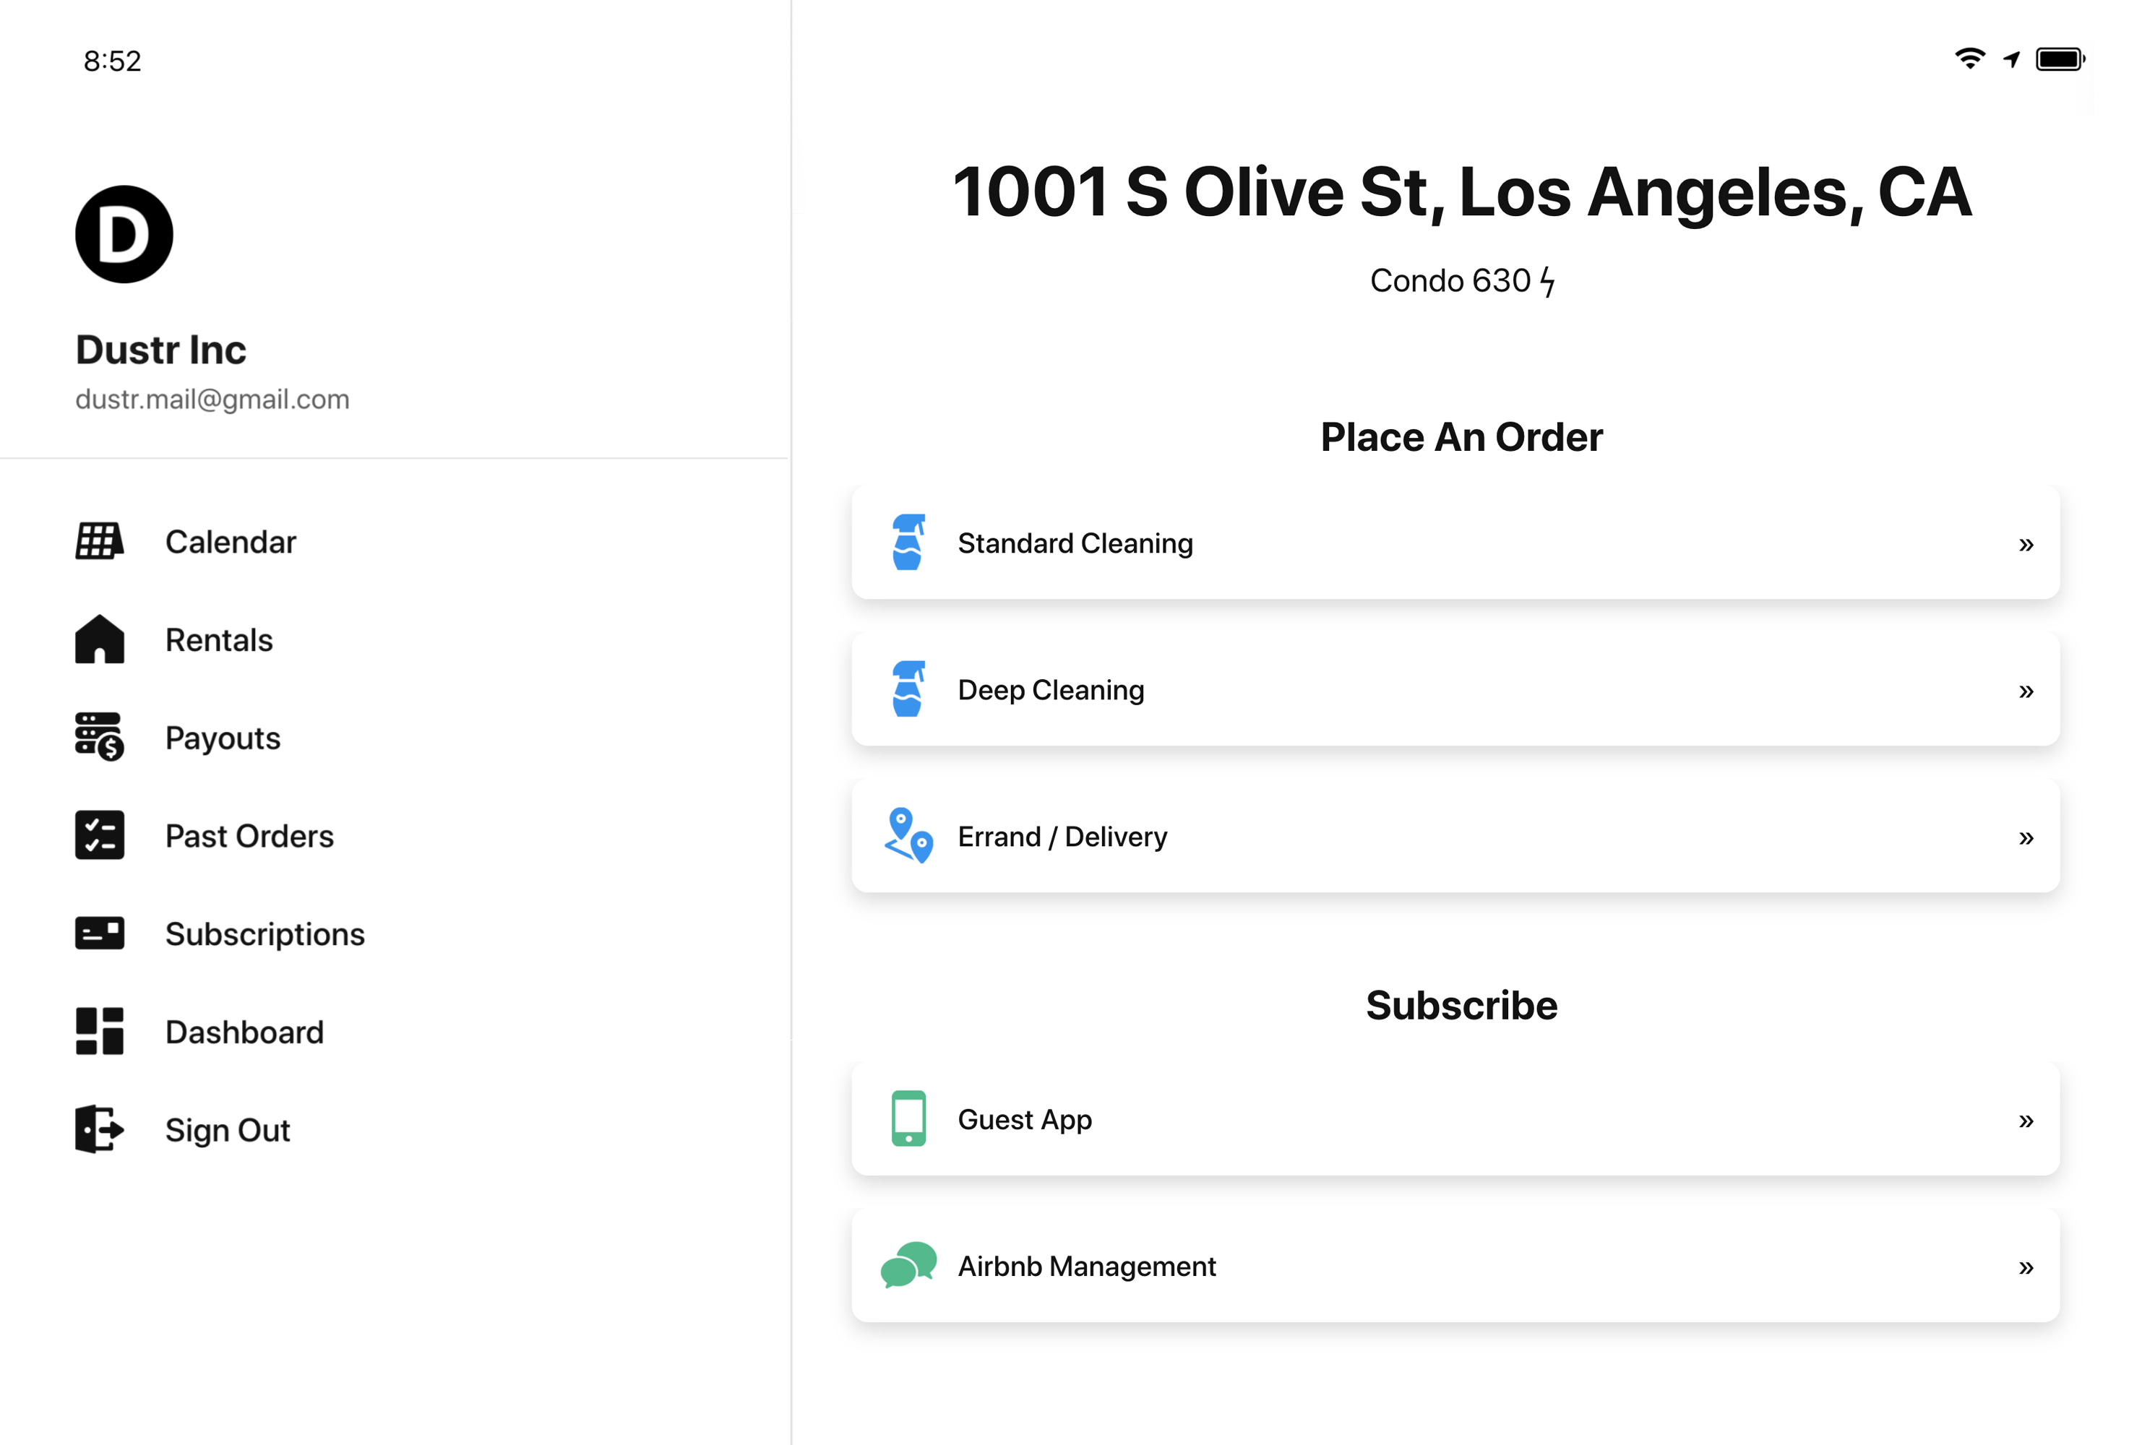
Task: Click the battery status icon
Action: click(2061, 59)
